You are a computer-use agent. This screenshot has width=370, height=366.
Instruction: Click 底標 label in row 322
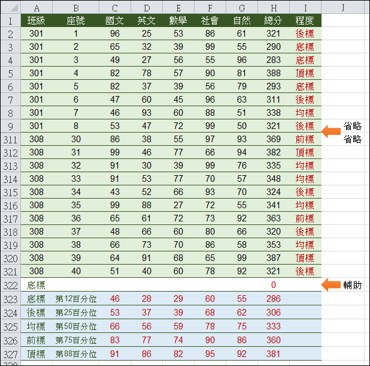(x=36, y=286)
